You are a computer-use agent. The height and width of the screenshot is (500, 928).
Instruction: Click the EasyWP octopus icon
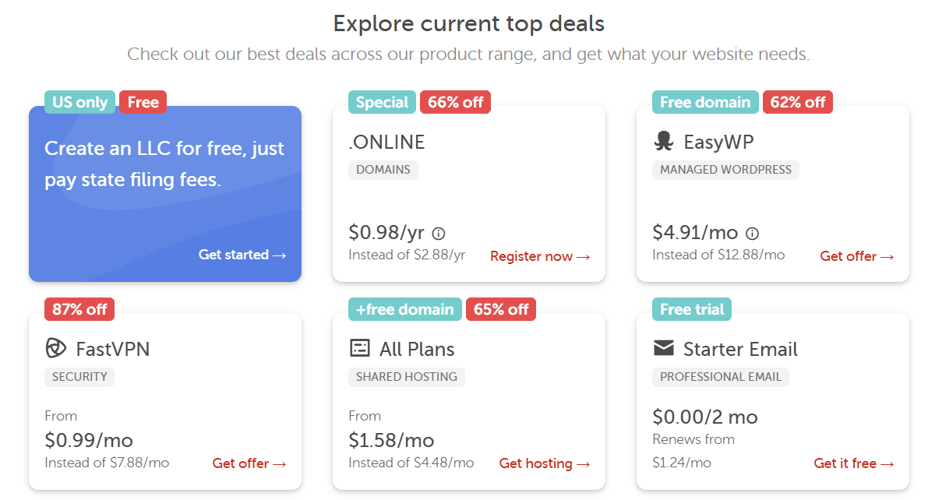pos(664,142)
